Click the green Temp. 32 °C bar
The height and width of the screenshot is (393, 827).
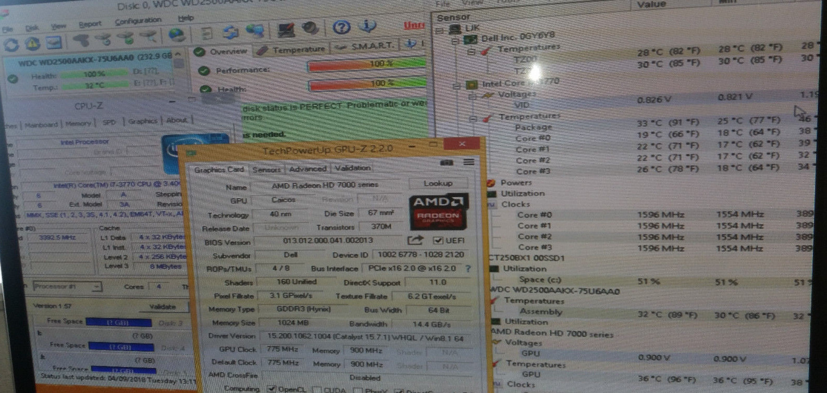click(x=94, y=85)
